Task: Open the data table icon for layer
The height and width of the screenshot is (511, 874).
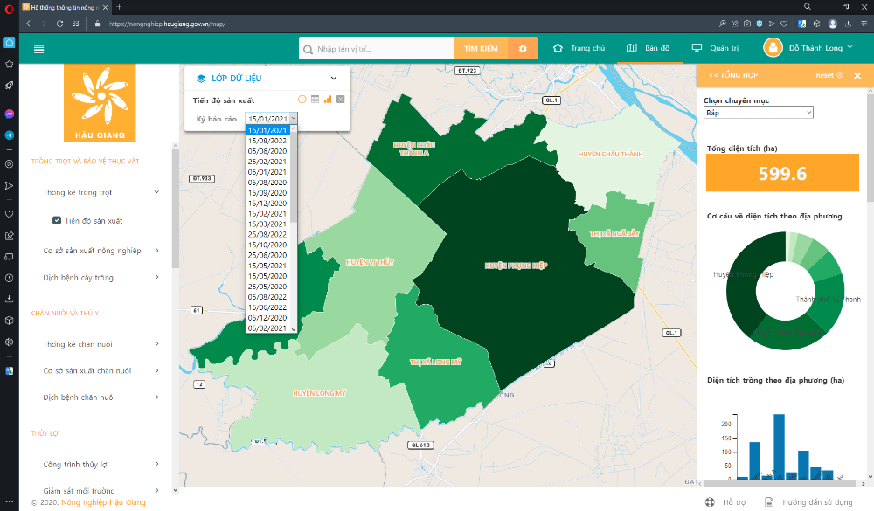Action: pos(315,100)
